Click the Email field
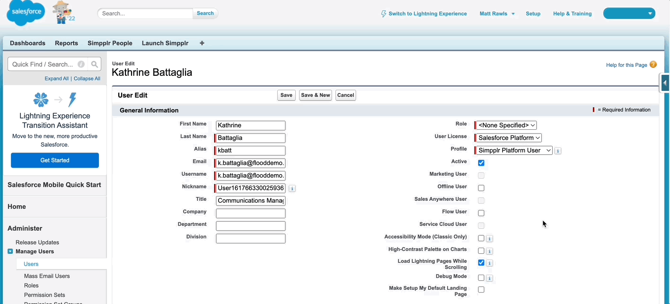Screen dimensions: 670x304 [251, 163]
